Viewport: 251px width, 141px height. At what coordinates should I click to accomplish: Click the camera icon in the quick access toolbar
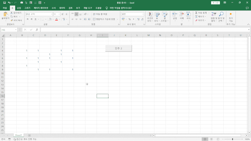click(x=22, y=3)
